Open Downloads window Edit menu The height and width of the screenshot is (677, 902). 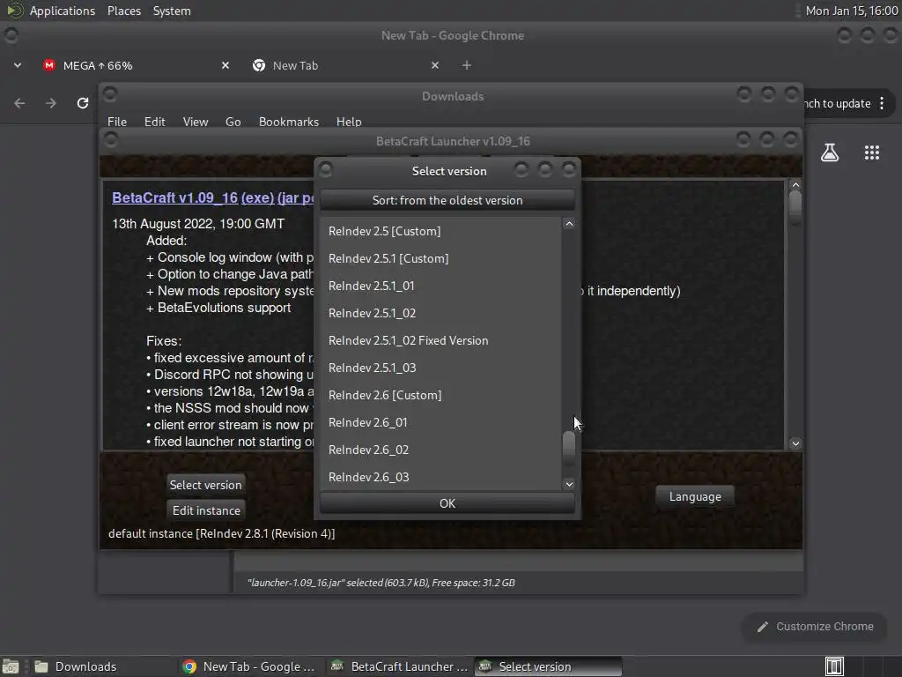tap(154, 122)
